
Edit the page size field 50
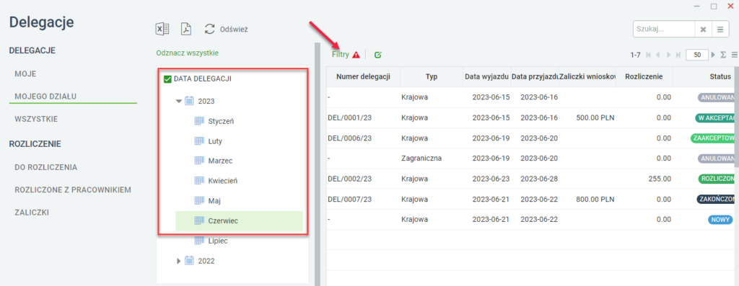698,55
